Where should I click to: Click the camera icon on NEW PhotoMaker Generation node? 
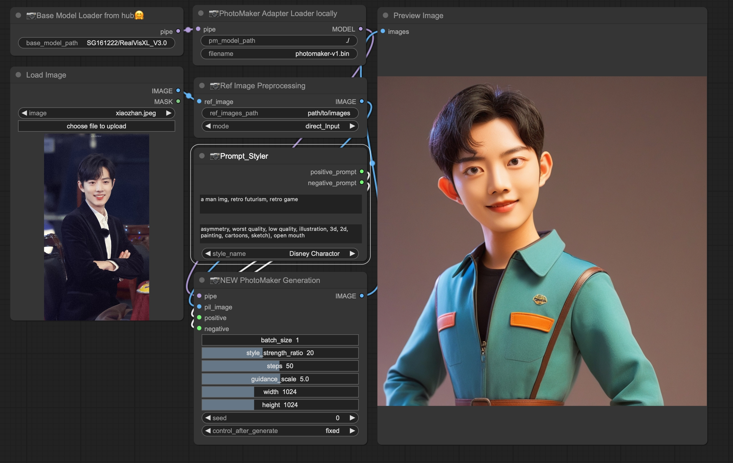click(214, 280)
